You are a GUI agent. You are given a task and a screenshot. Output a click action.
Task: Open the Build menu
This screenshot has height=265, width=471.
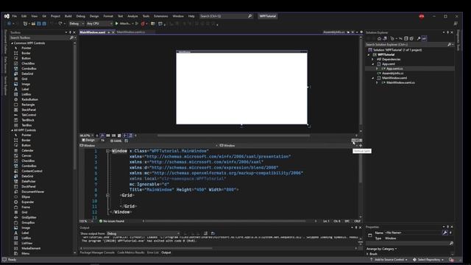coord(68,16)
